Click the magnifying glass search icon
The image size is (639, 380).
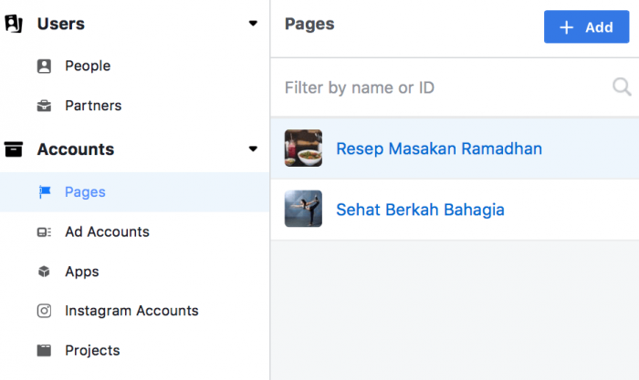pos(622,87)
